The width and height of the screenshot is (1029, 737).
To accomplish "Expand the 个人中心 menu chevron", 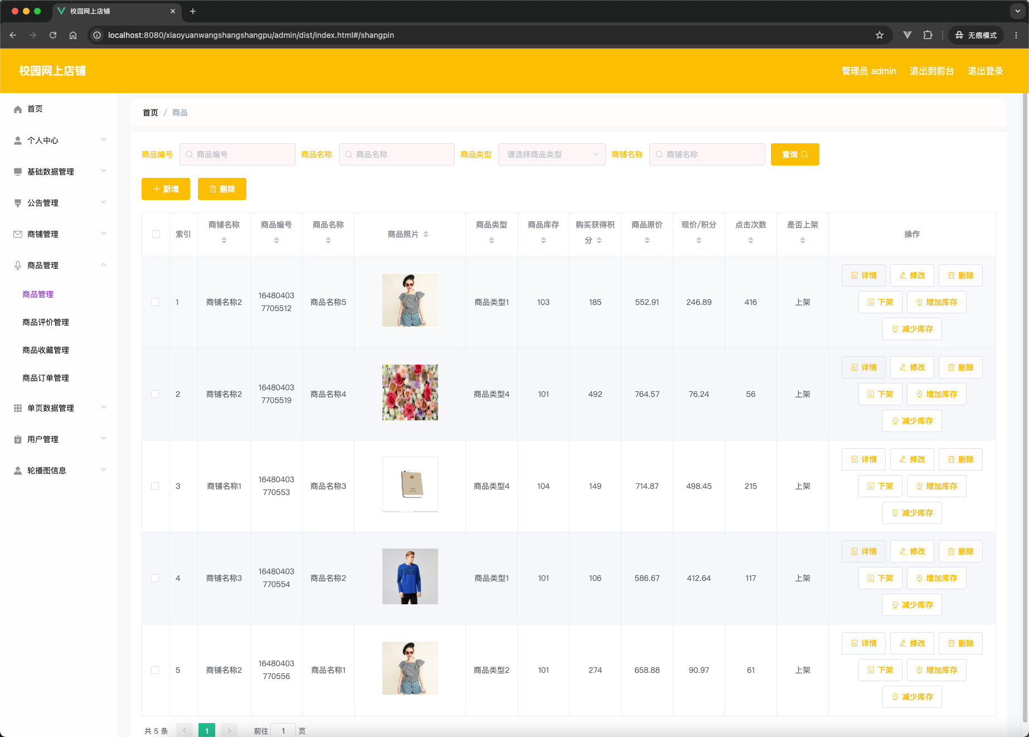I will 104,139.
